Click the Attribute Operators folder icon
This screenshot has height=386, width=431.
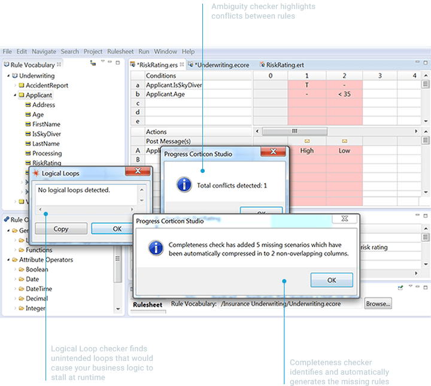click(15, 260)
